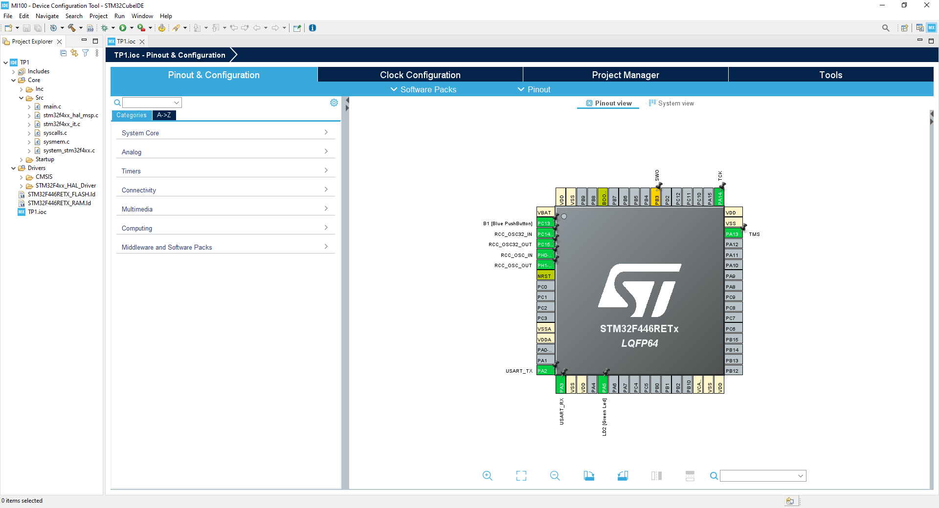
Task: Click the horizontal split layout icon
Action: point(690,476)
